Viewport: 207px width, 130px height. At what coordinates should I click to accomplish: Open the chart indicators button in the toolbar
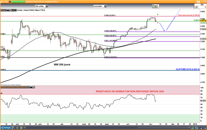pos(155,6)
